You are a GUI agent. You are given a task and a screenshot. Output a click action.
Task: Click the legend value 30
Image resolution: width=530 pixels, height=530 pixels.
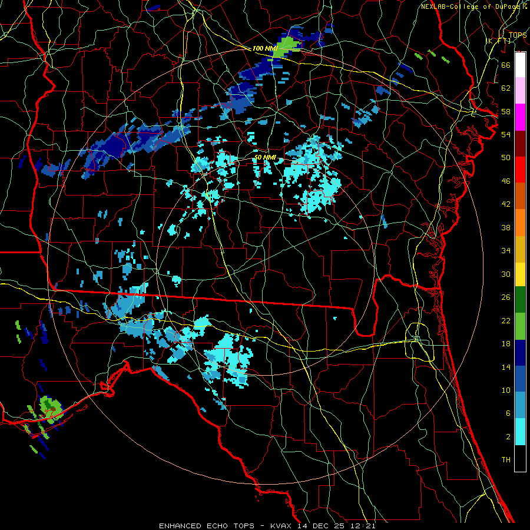click(506, 274)
